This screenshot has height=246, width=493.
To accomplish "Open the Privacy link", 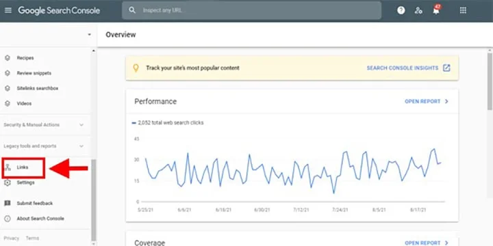I will 12,238.
